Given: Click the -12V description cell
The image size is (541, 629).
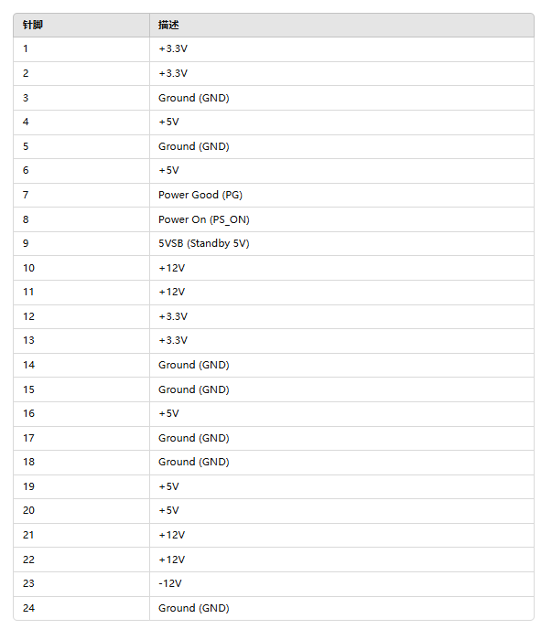Looking at the screenshot, I should 341,583.
